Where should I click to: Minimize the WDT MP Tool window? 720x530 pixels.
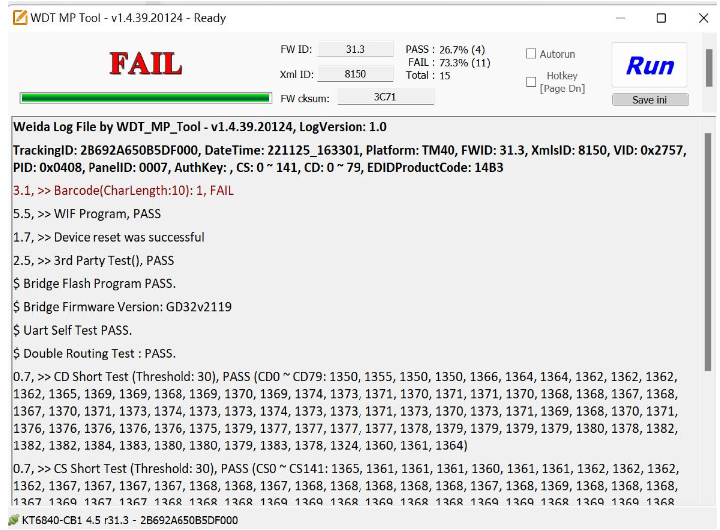pyautogui.click(x=620, y=19)
